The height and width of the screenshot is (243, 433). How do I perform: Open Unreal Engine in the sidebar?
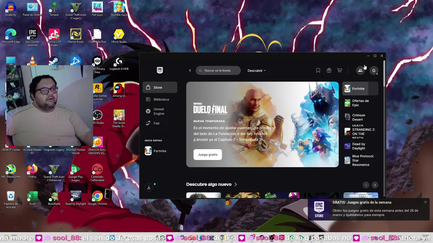(160, 111)
